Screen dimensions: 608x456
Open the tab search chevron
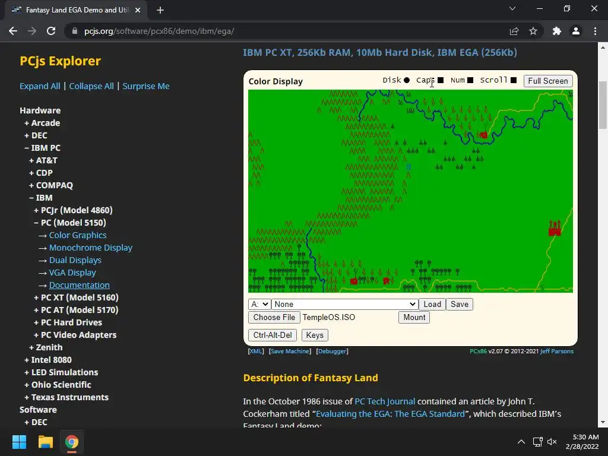[x=512, y=8]
